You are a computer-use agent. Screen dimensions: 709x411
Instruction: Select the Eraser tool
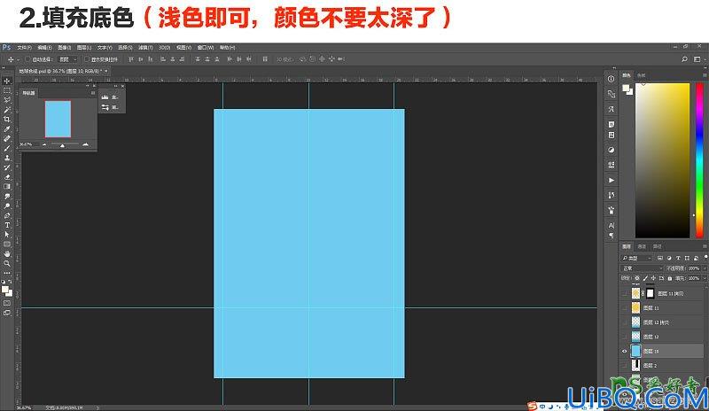[7, 177]
